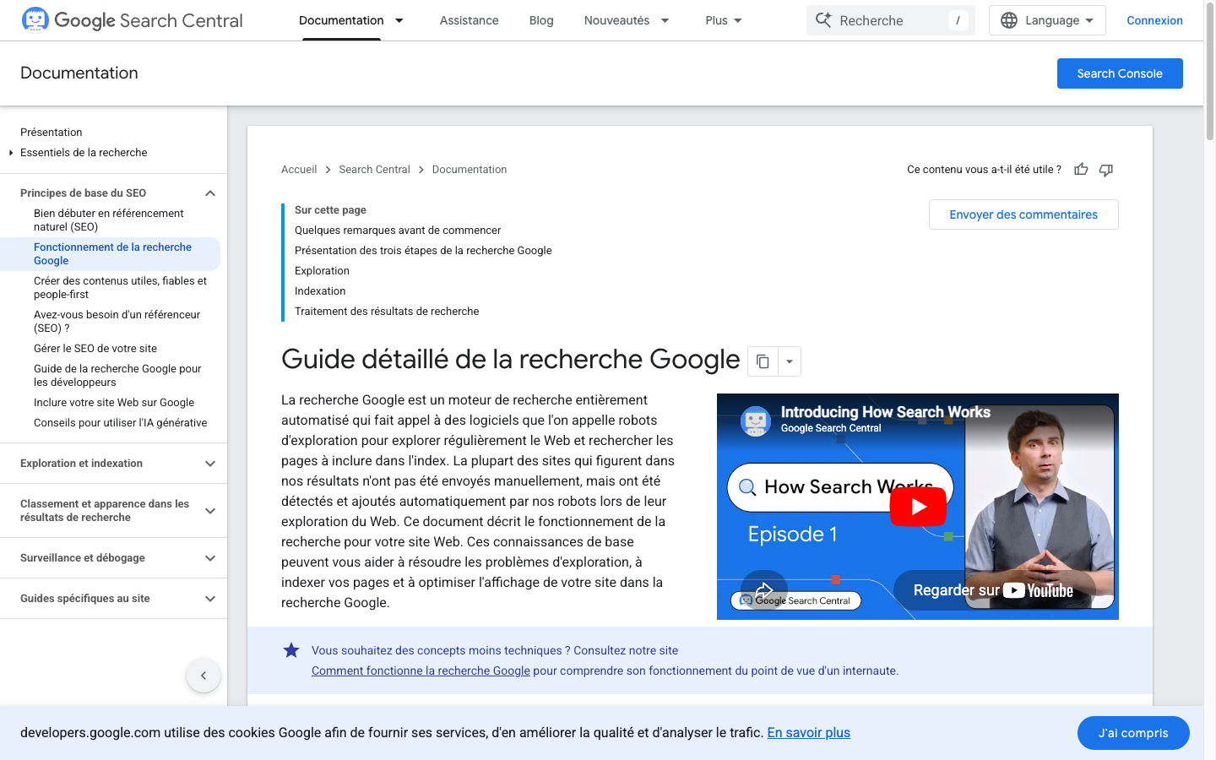Open the Nouveautés dropdown arrow
Screen dimensions: 1216x760
point(665,20)
